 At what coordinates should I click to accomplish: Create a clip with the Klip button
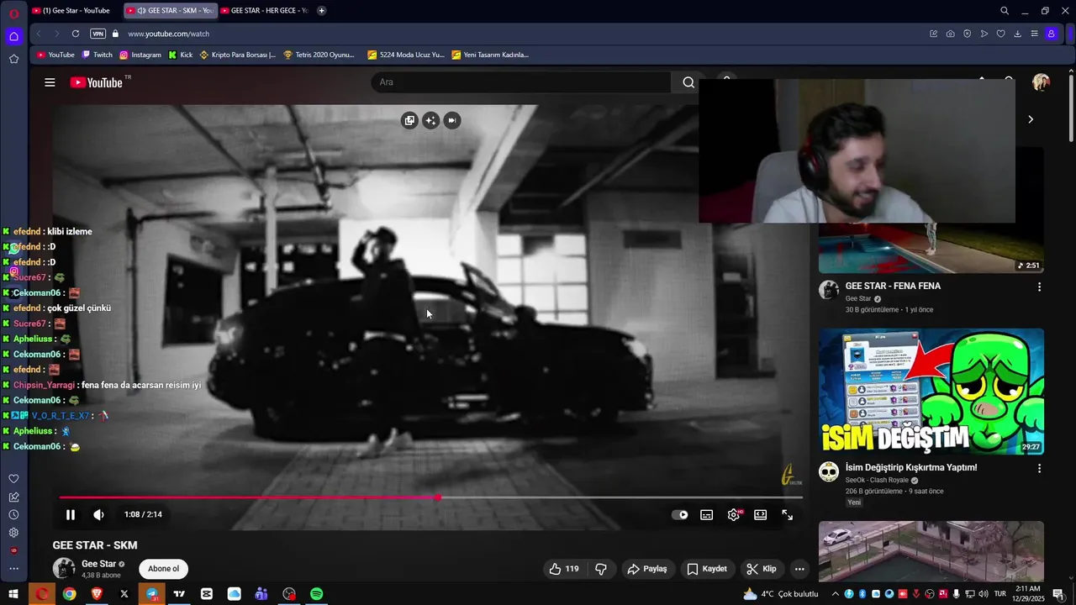(762, 569)
